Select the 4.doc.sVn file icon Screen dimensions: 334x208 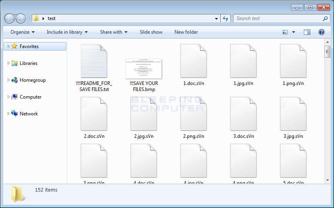coord(144,161)
